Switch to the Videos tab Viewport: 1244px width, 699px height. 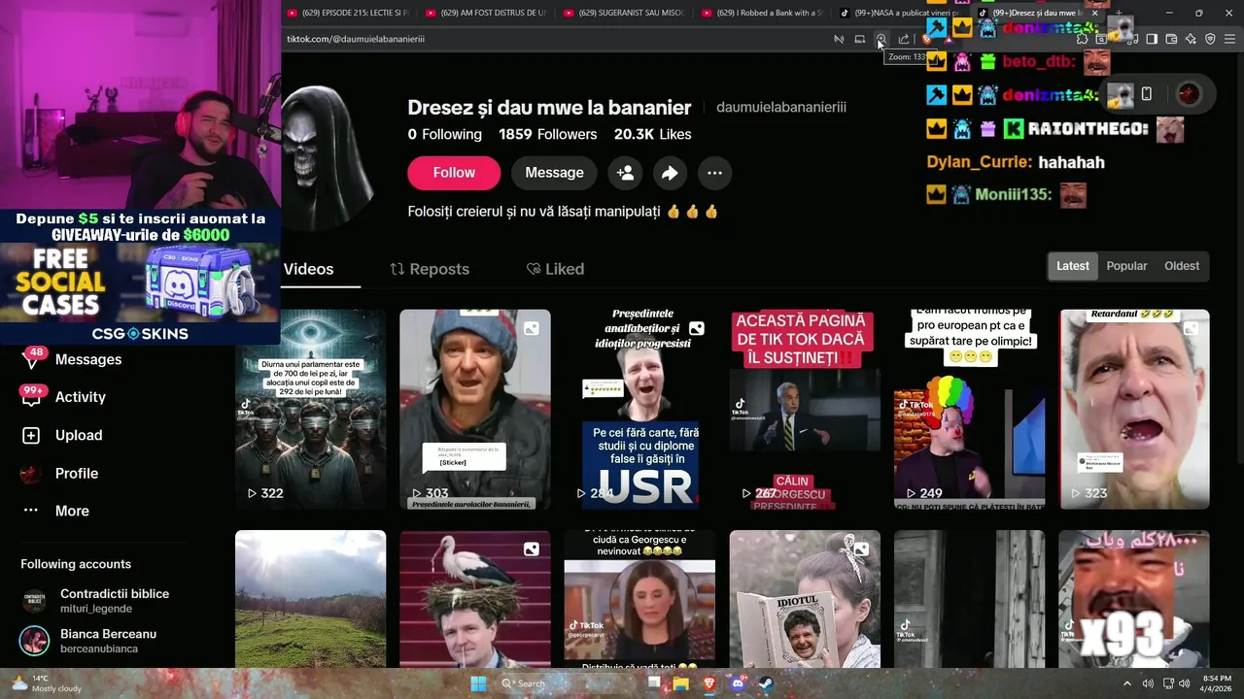pos(309,269)
